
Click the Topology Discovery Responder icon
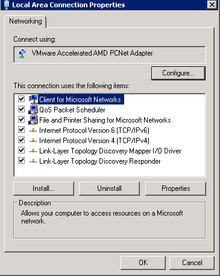[33, 161]
